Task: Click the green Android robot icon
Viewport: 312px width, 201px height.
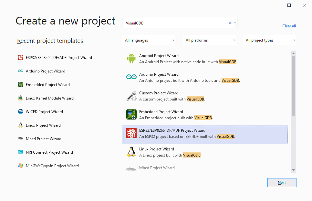Action: click(131, 59)
